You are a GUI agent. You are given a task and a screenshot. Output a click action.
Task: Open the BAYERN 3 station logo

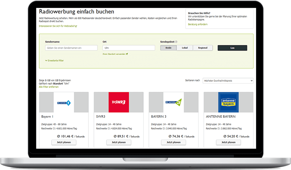point(174,102)
